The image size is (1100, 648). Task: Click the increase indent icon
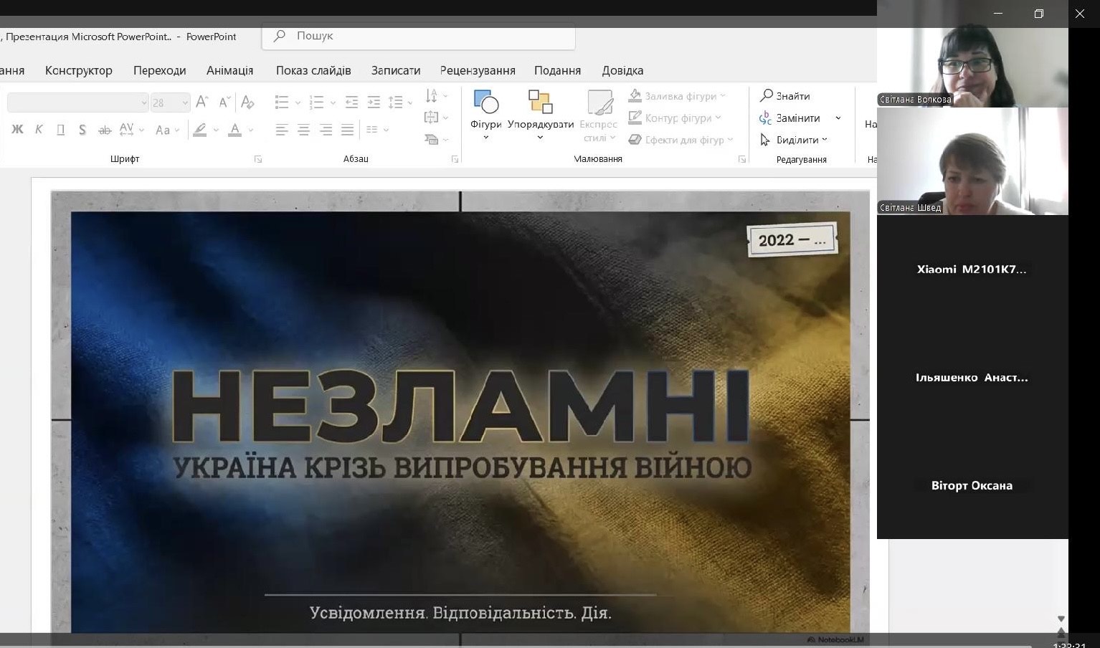point(374,103)
